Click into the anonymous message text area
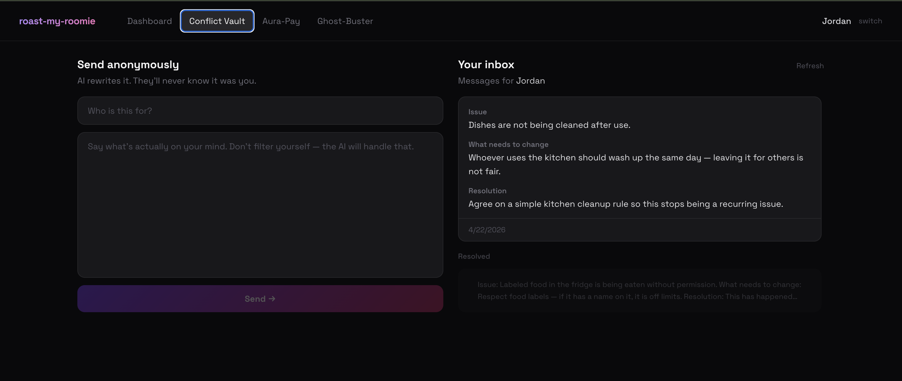The image size is (902, 381). point(260,205)
